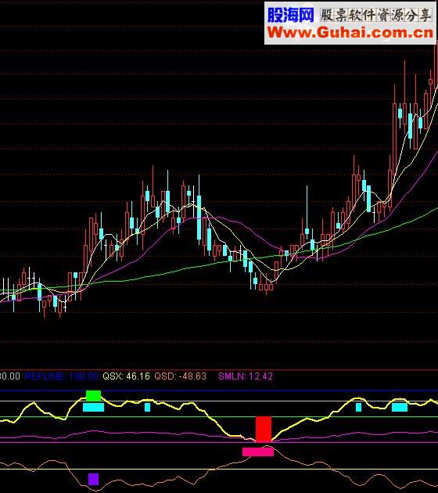Click the 股票软件资源分享 banner text
Viewport: 438px width, 493px height.
pyautogui.click(x=375, y=15)
